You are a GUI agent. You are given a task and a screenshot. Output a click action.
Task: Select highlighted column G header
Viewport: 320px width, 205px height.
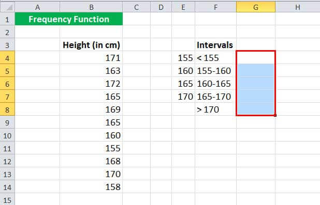[x=256, y=7]
